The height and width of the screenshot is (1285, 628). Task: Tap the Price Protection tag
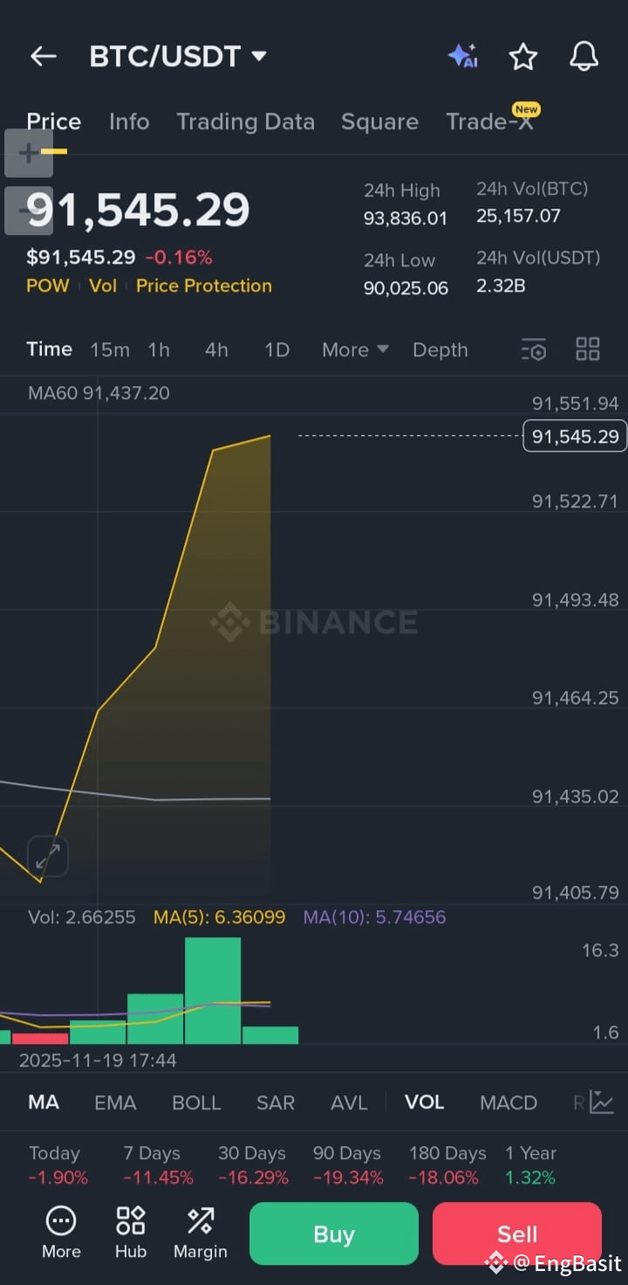tap(204, 286)
